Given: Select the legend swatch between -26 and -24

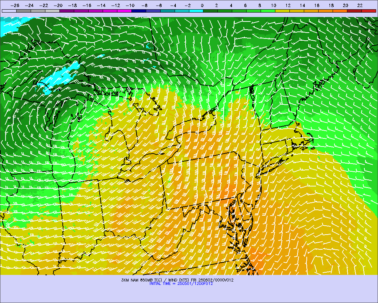Looking at the screenshot, I should click(24, 11).
